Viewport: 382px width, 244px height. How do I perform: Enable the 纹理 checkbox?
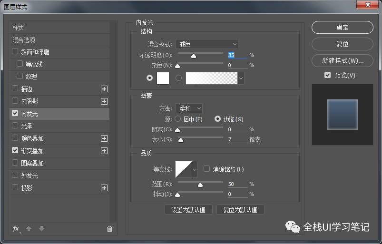pos(20,76)
